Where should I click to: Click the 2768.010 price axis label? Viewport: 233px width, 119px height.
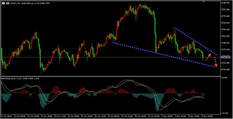click(x=226, y=23)
